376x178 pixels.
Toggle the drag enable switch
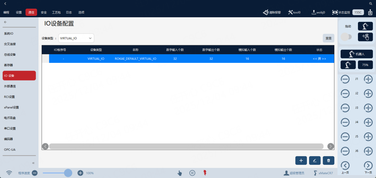[346, 37]
